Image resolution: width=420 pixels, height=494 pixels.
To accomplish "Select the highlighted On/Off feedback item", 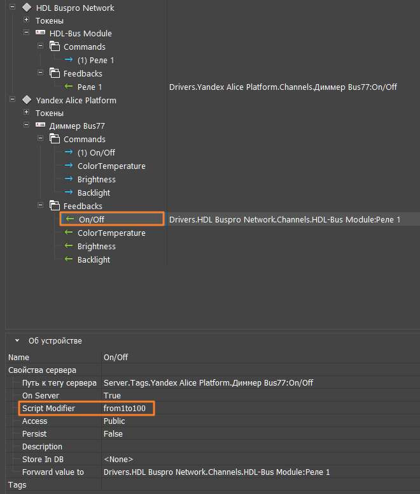I will point(91,219).
